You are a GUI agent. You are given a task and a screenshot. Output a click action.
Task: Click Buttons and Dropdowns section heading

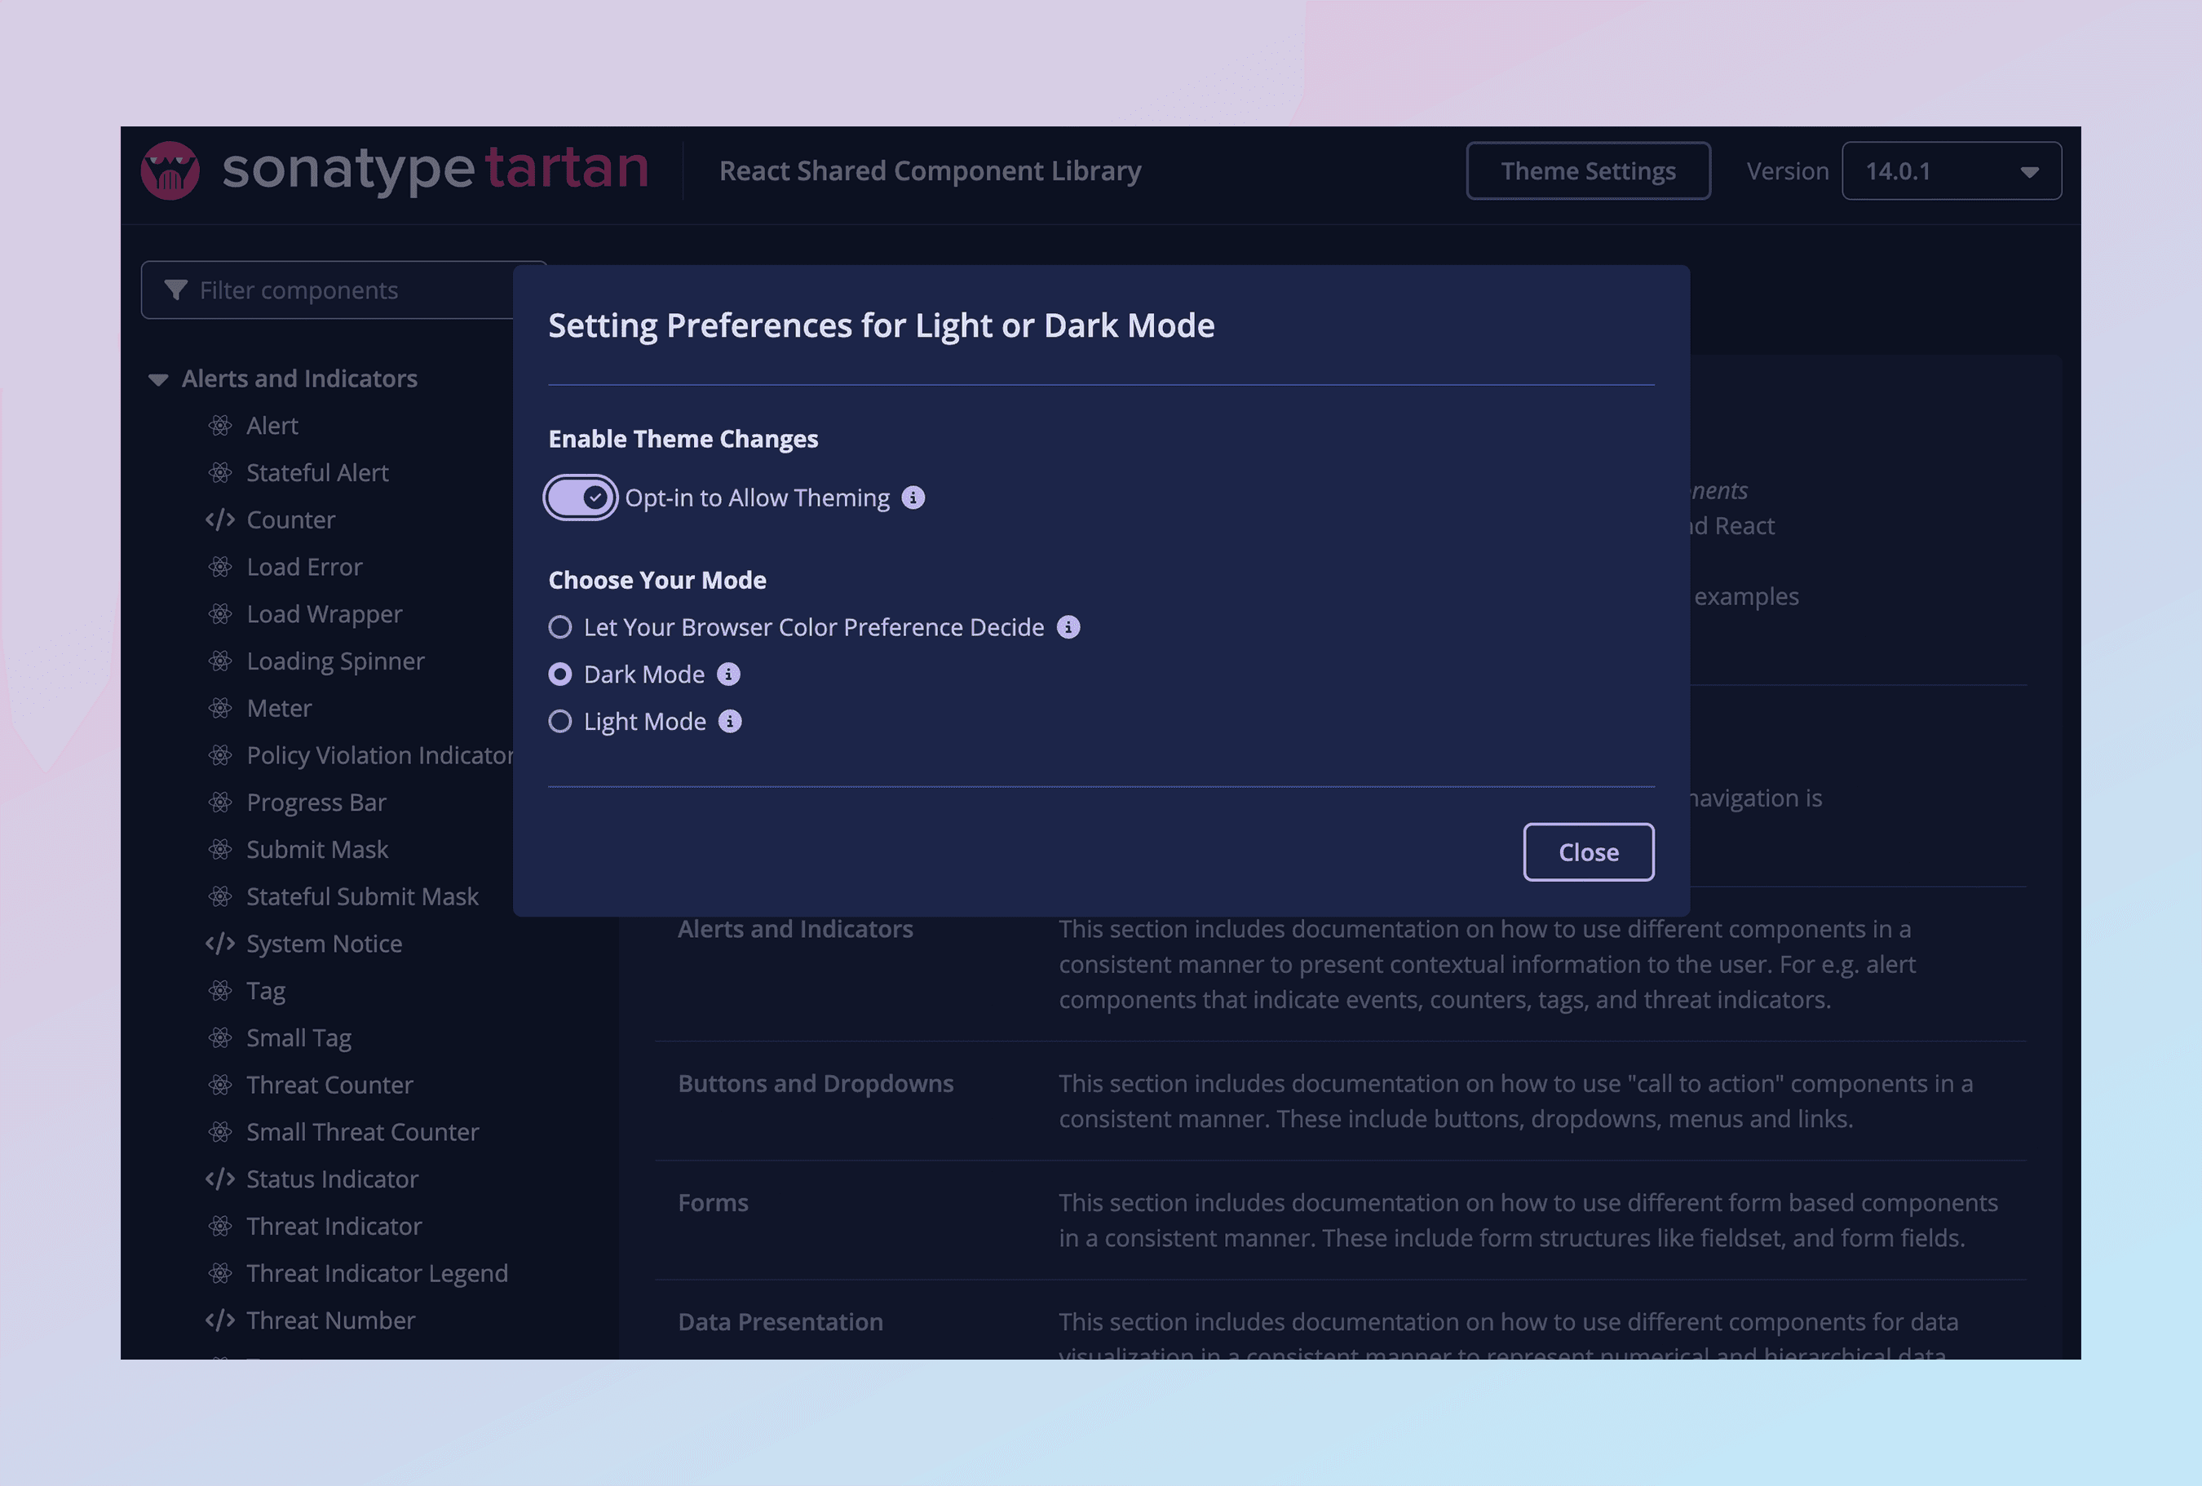[x=816, y=1083]
